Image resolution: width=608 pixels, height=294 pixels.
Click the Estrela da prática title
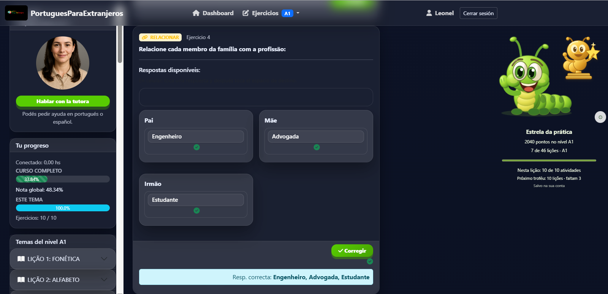[549, 132]
